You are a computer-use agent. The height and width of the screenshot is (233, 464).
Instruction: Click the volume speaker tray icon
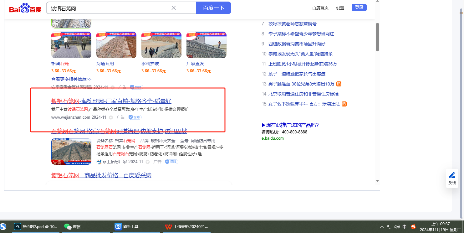tap(397, 227)
